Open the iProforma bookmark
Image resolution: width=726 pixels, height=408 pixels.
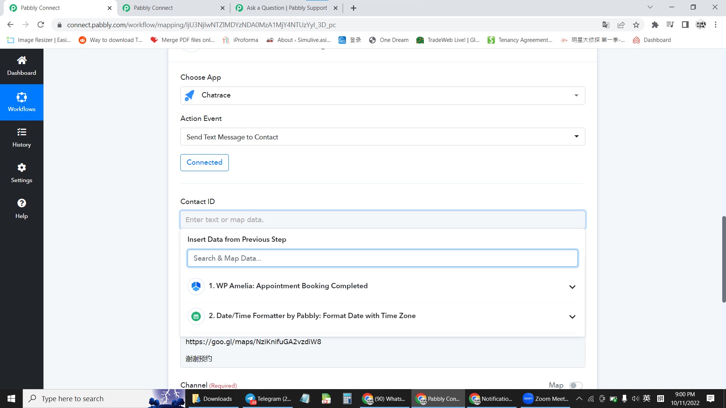240,40
